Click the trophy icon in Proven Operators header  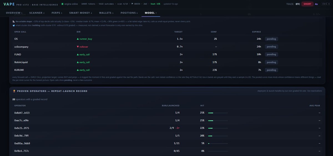[14, 91]
